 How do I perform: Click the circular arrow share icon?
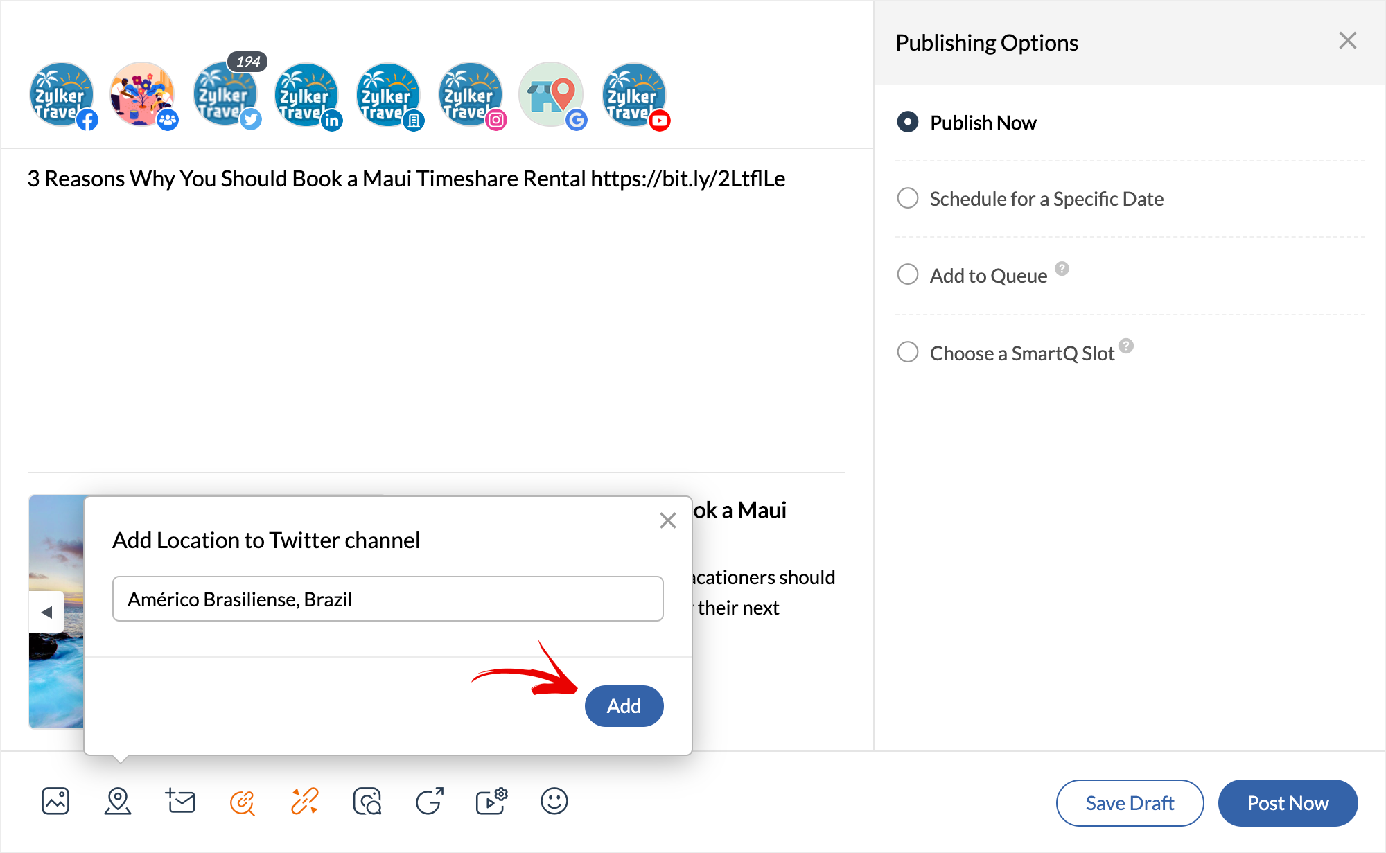pyautogui.click(x=430, y=801)
